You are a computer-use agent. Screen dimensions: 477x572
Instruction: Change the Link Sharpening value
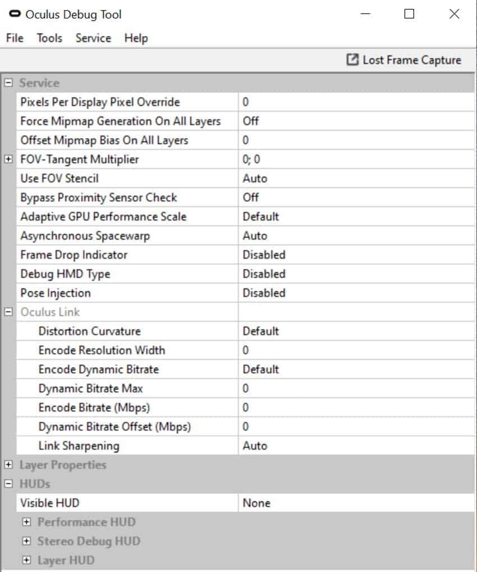(x=356, y=445)
